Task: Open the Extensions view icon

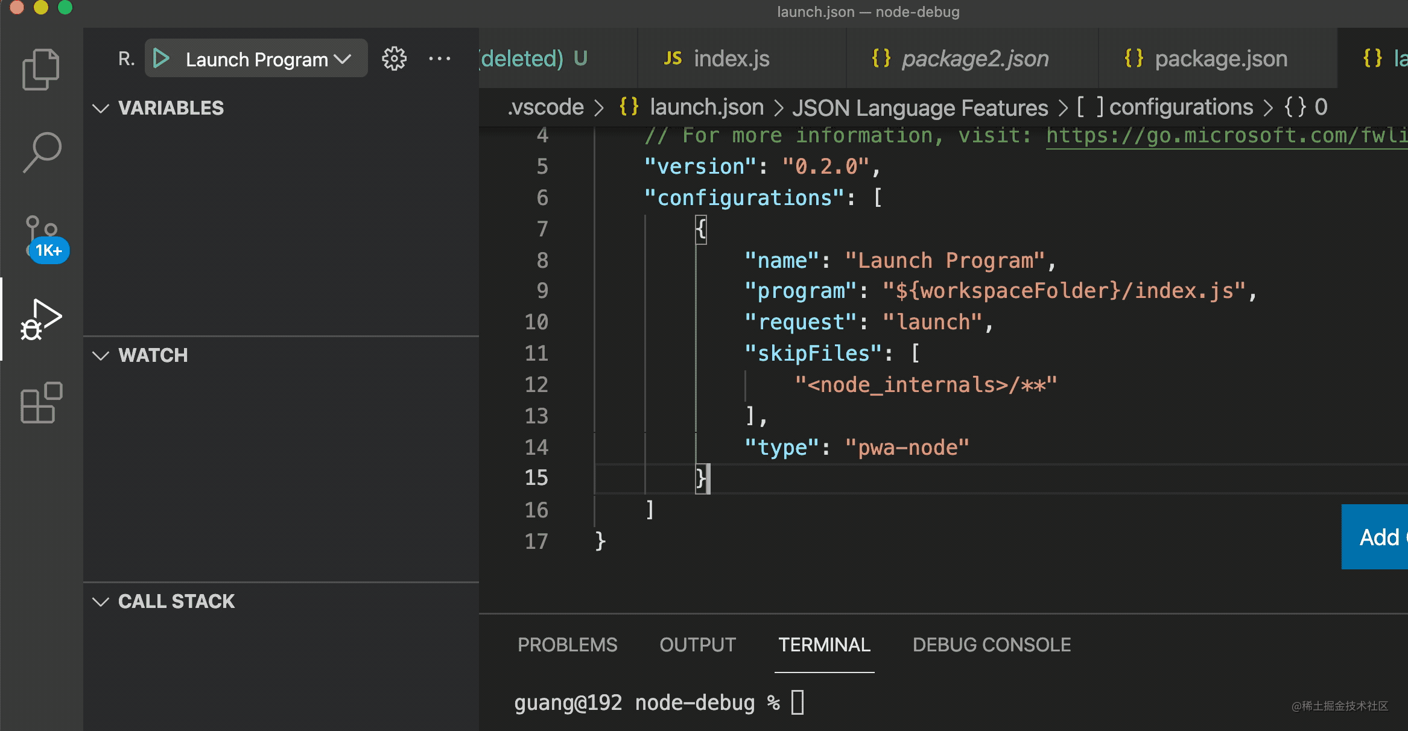Action: click(x=41, y=402)
